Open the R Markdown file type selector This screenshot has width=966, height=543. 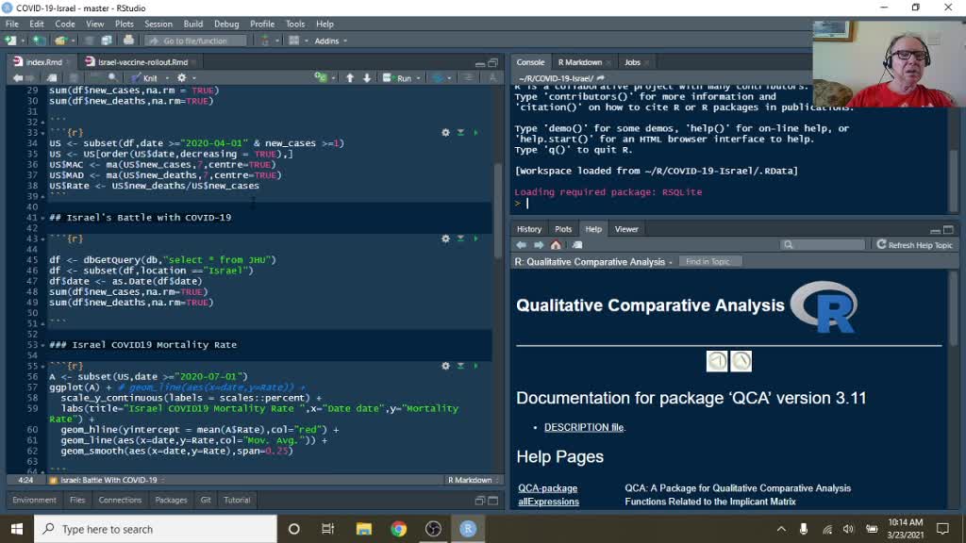tap(474, 480)
